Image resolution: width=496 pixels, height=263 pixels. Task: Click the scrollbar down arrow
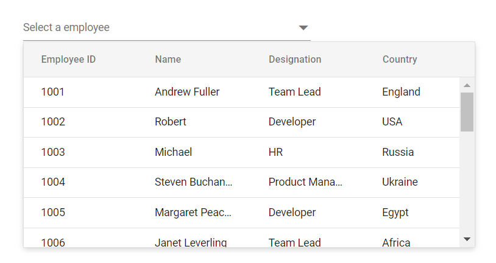[467, 239]
